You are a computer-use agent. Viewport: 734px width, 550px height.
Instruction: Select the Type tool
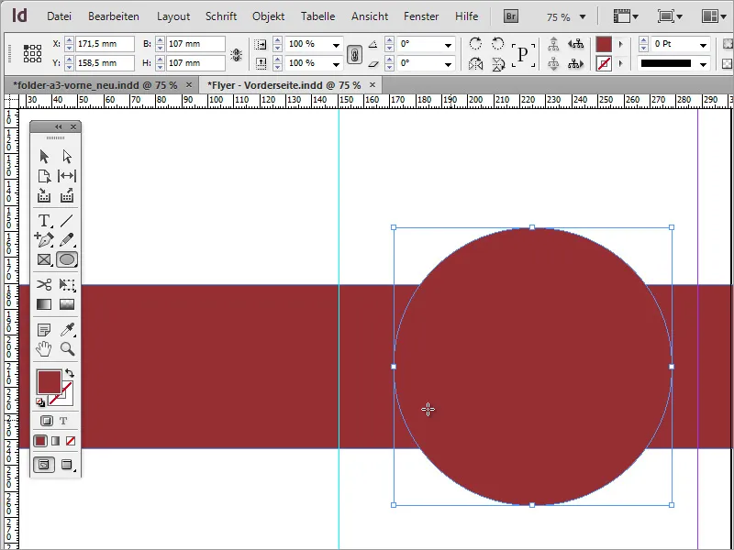(x=44, y=220)
